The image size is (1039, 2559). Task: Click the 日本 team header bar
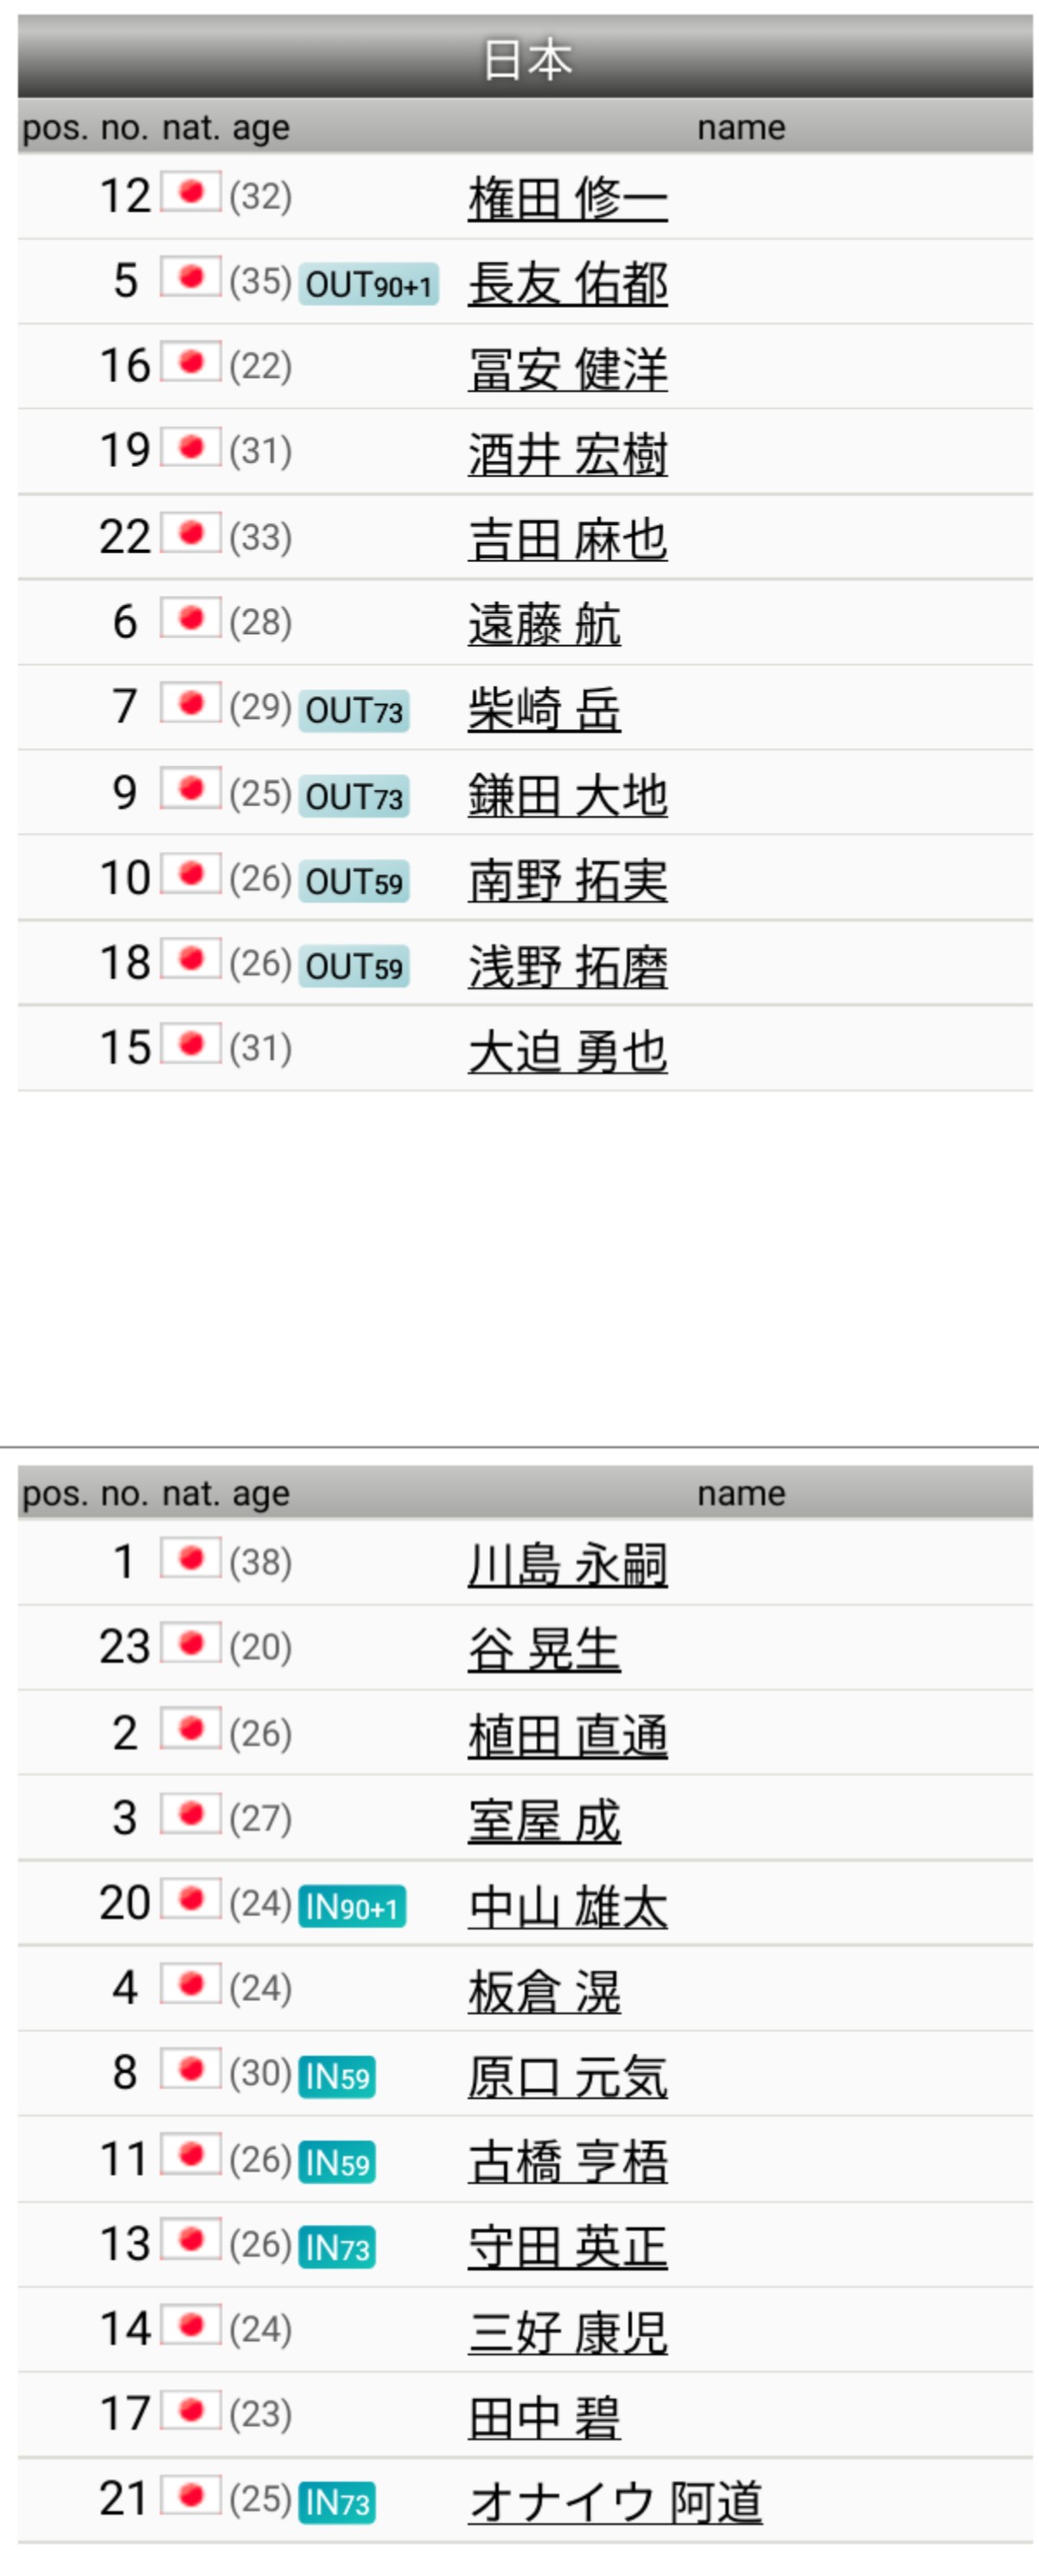(x=526, y=60)
